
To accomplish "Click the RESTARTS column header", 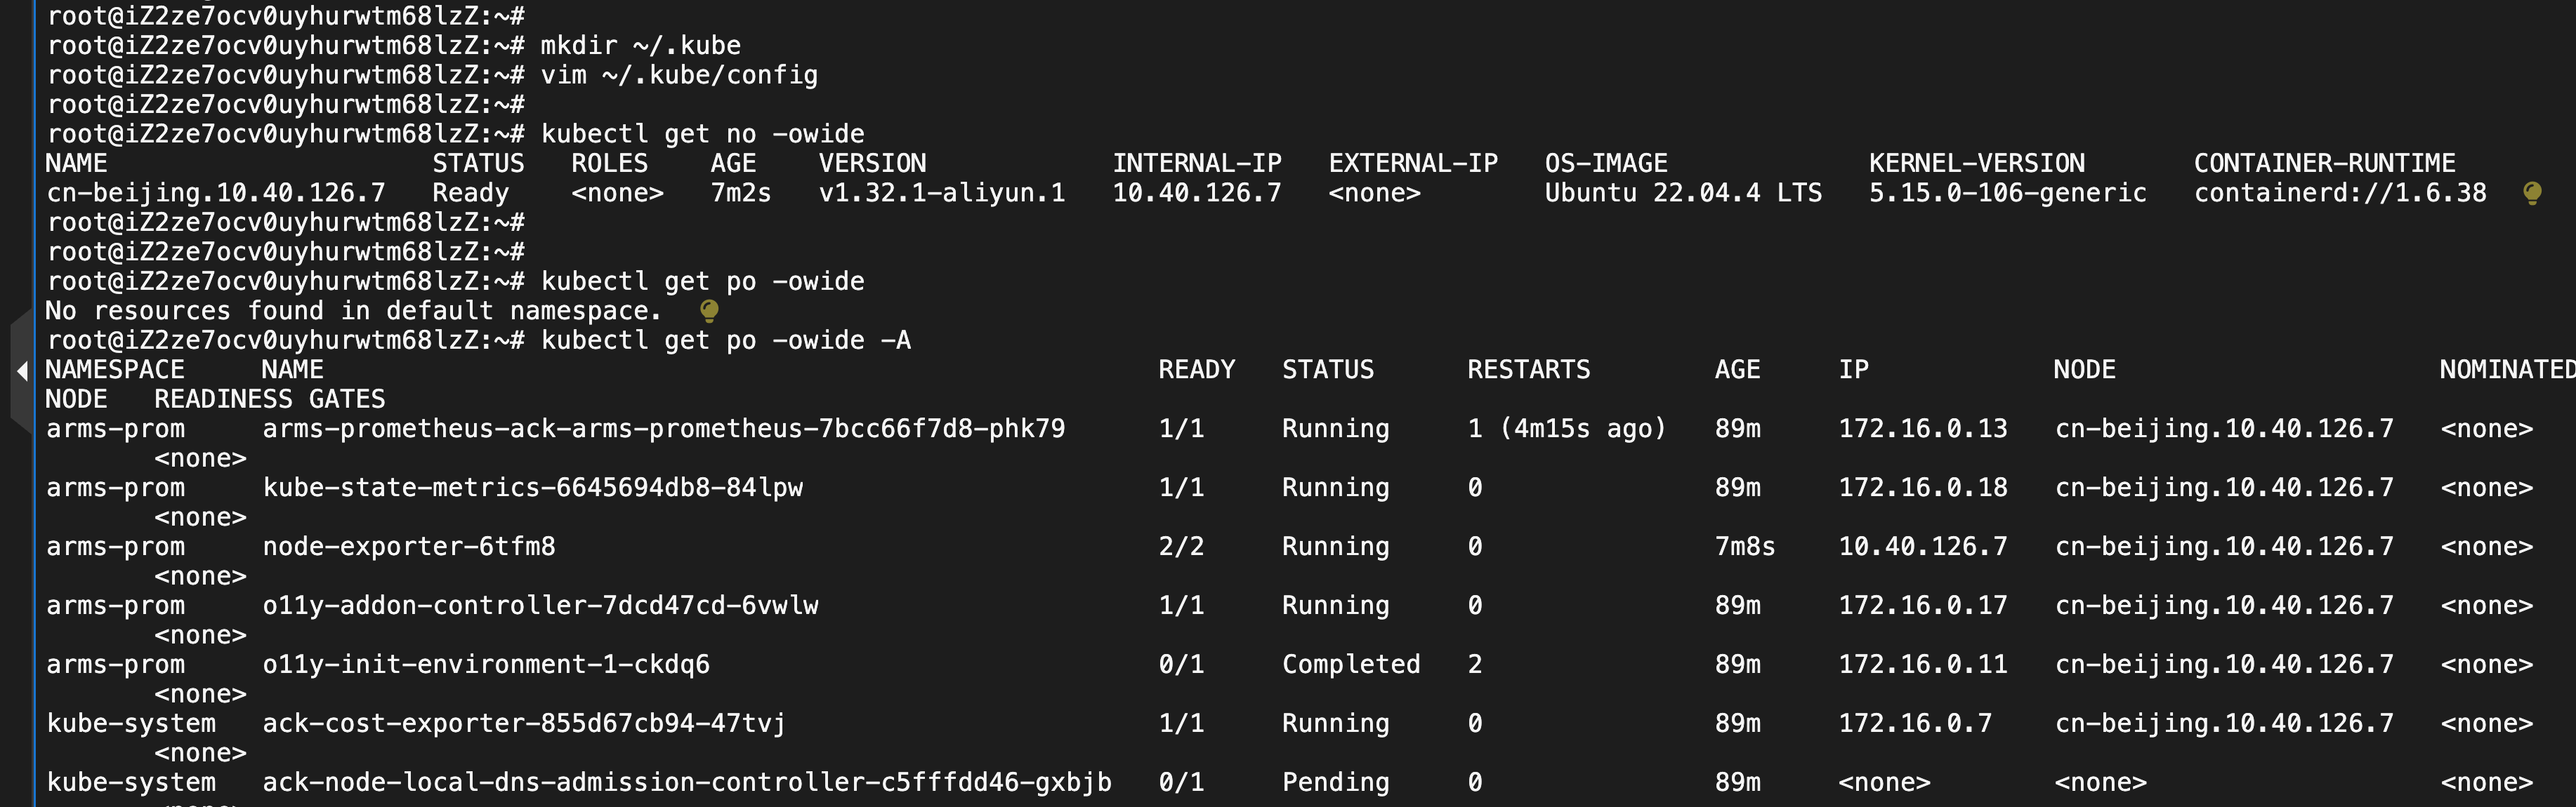I will (x=1528, y=370).
